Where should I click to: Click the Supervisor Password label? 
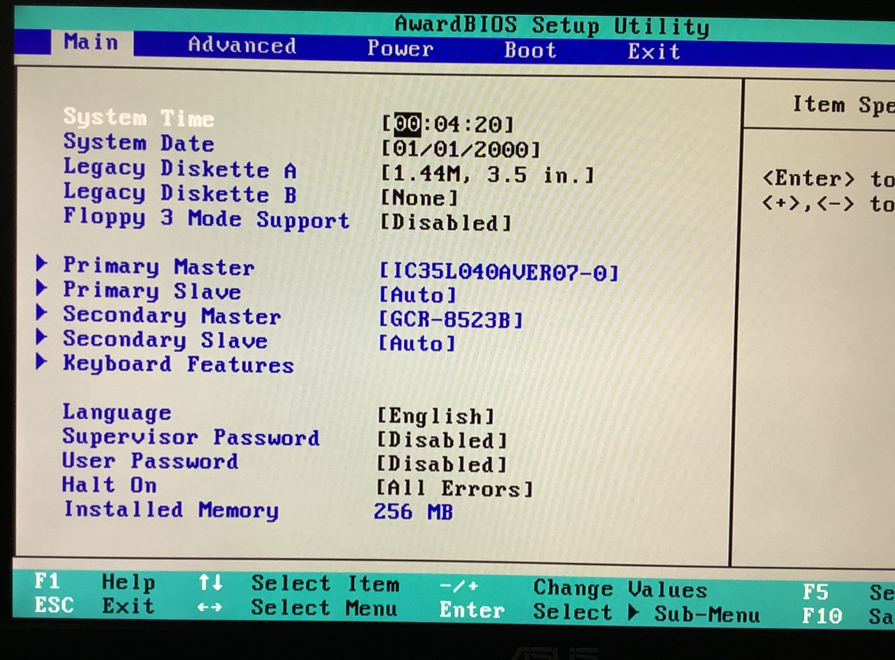pyautogui.click(x=191, y=437)
